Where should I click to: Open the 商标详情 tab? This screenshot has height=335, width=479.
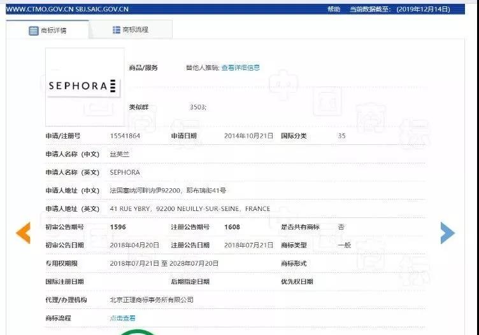pyautogui.click(x=47, y=30)
